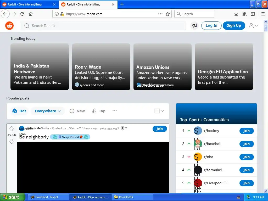This screenshot has width=268, height=201.
Task: Click the r/news subreddit icon
Action: tap(77, 85)
